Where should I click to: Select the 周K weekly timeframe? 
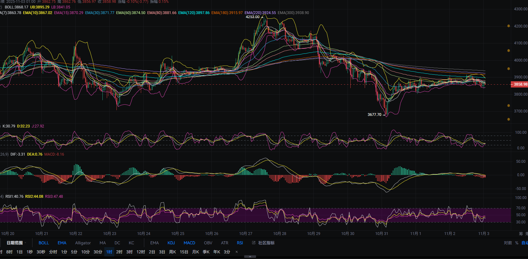(172, 252)
